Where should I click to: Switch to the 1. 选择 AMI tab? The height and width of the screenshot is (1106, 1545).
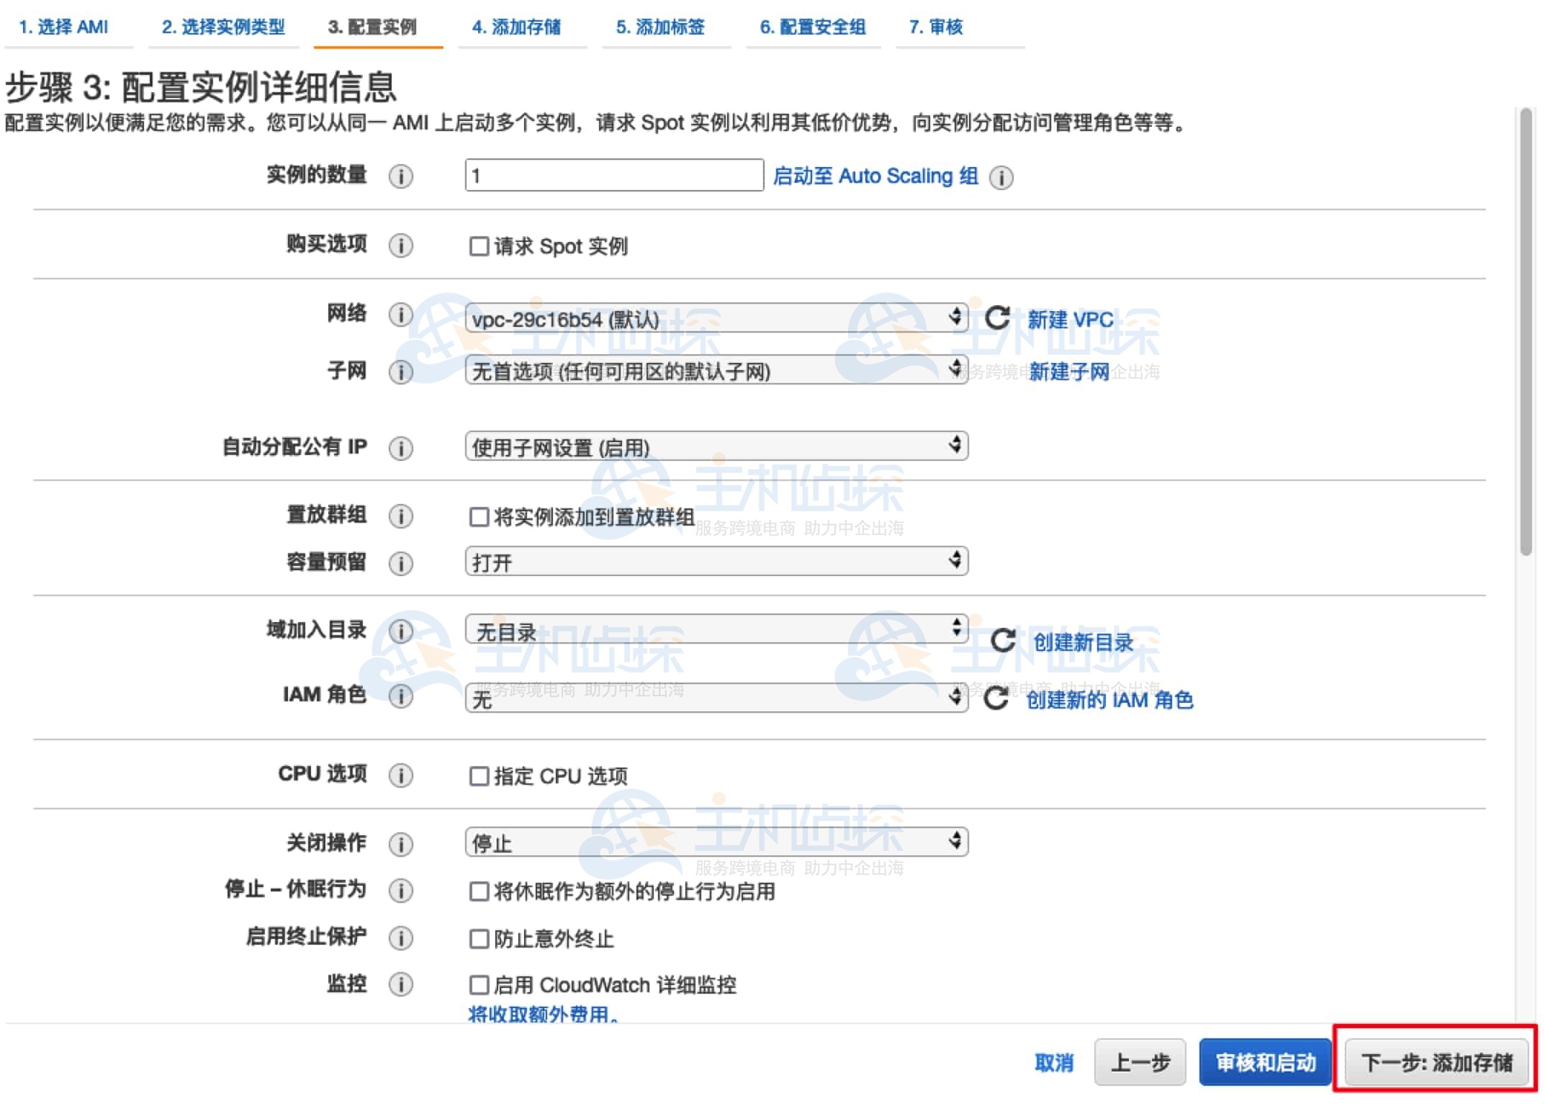tap(67, 27)
